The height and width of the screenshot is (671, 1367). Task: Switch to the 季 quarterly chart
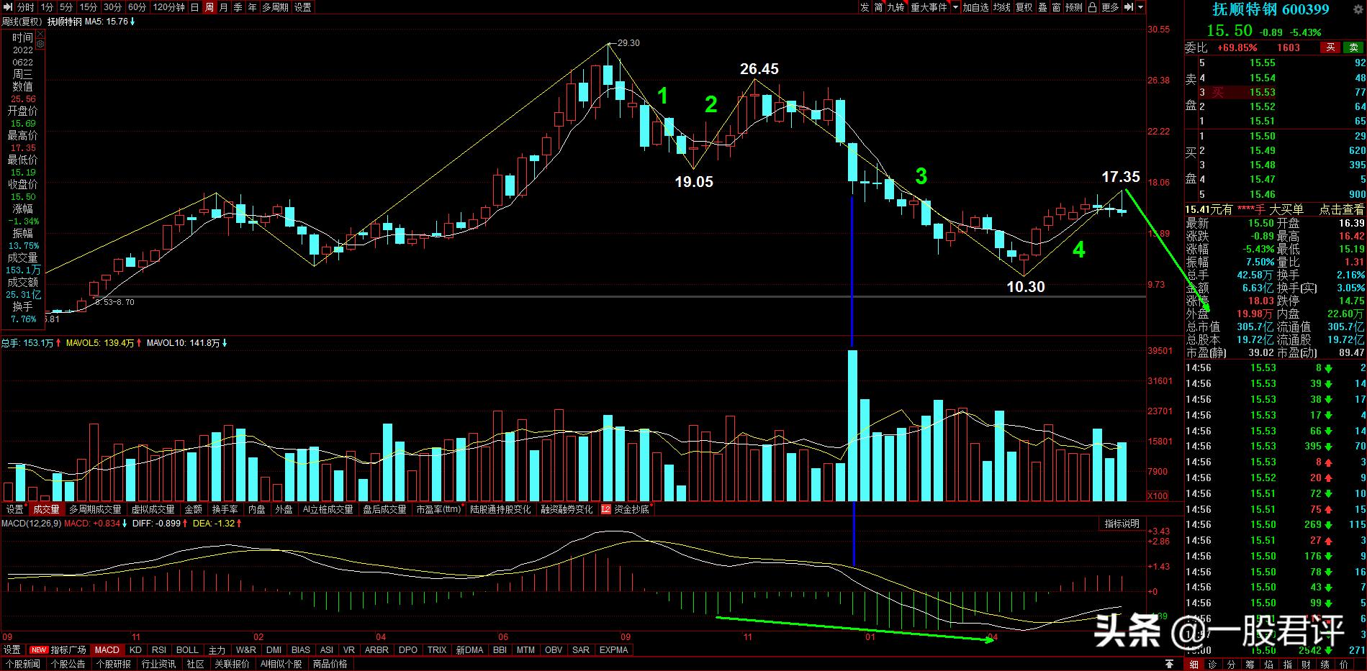238,7
